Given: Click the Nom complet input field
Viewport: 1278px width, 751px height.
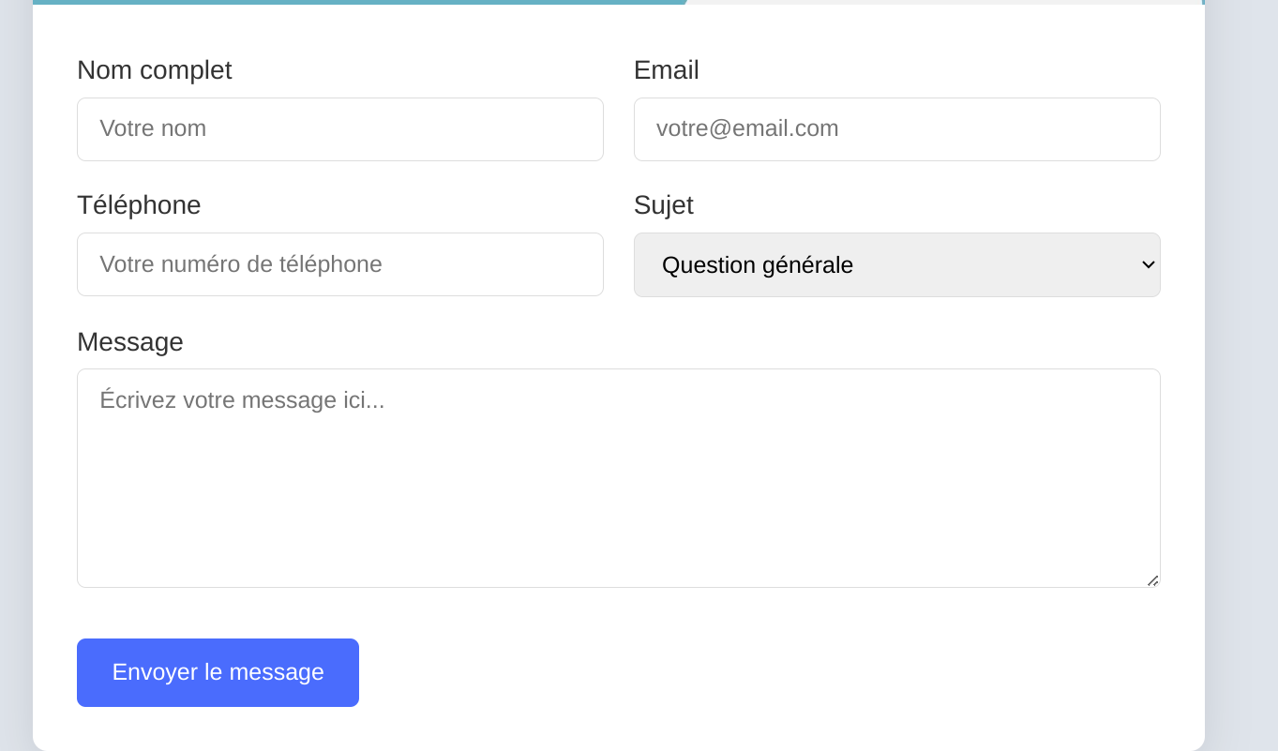Looking at the screenshot, I should [339, 129].
